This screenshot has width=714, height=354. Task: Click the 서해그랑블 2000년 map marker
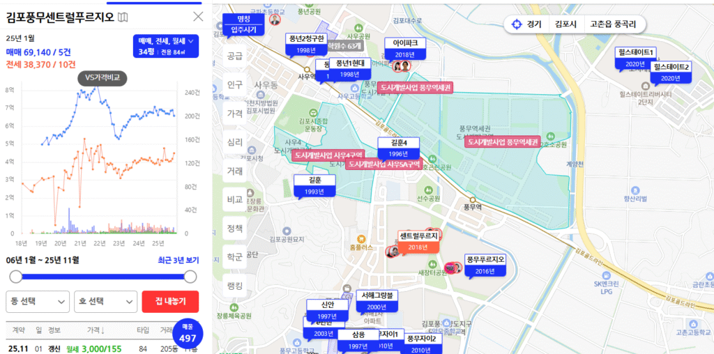376,300
